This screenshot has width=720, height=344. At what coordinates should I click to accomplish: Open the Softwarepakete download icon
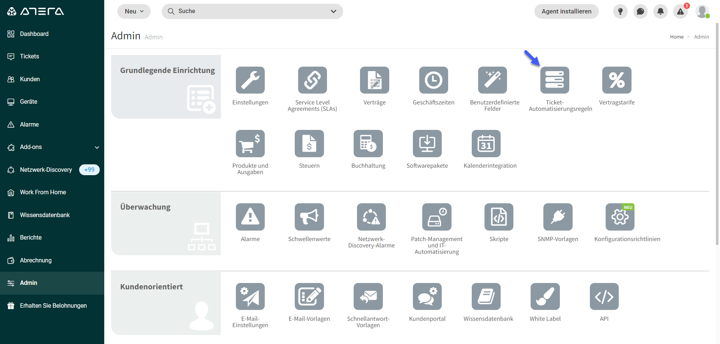427,143
